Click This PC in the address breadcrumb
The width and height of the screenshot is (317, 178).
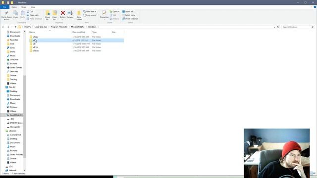[x=28, y=27]
